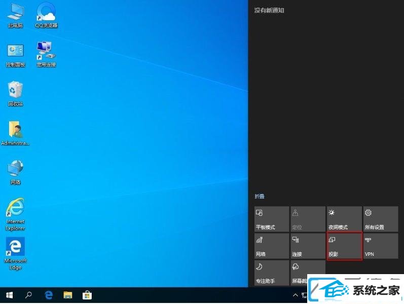Open the 网络 quick action tile

pos(272,246)
